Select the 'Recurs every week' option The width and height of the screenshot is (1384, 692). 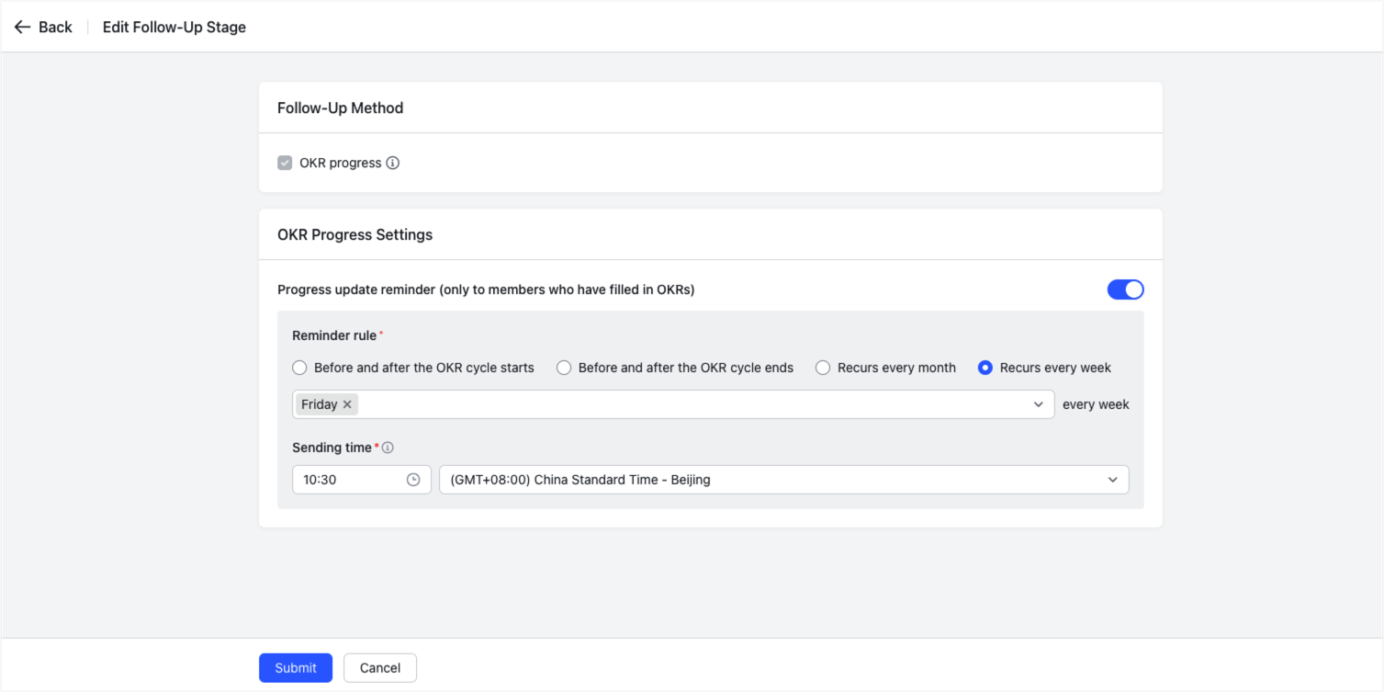(985, 367)
